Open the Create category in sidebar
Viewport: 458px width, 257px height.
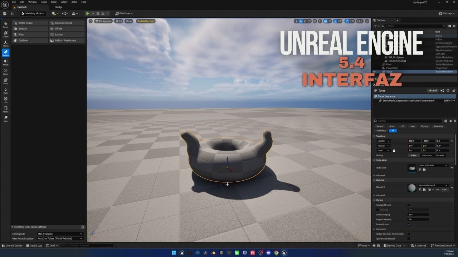click(x=6, y=34)
